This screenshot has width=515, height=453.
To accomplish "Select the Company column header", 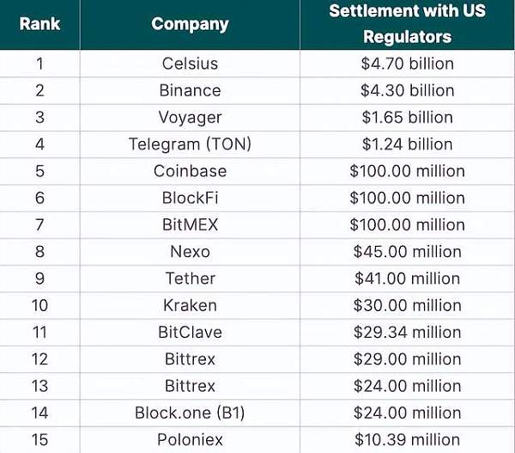I will [x=190, y=24].
